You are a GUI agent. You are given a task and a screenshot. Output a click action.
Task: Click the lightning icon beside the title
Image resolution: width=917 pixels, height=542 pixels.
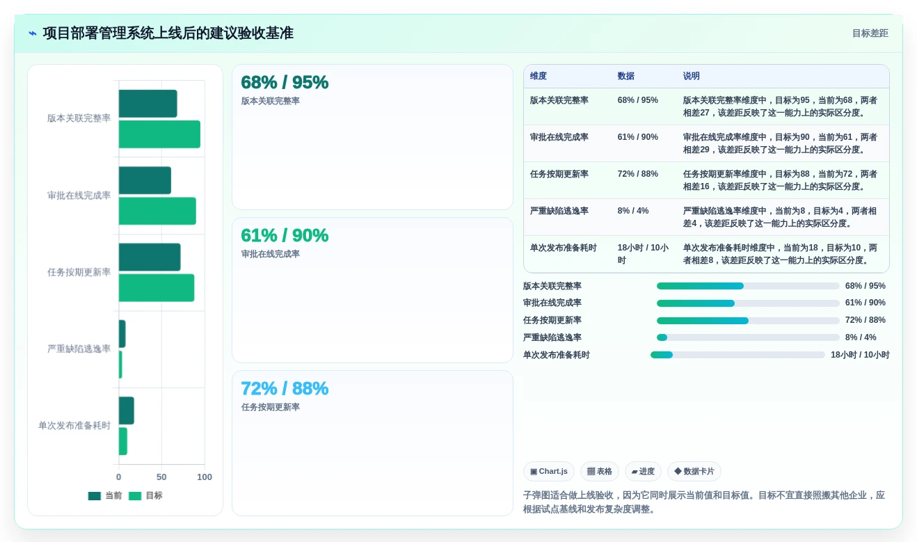point(32,33)
